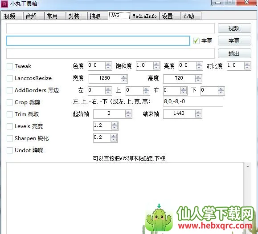This screenshot has height=234, width=258.
Task: Click inside the AVS script text area
Action: click(x=125, y=198)
